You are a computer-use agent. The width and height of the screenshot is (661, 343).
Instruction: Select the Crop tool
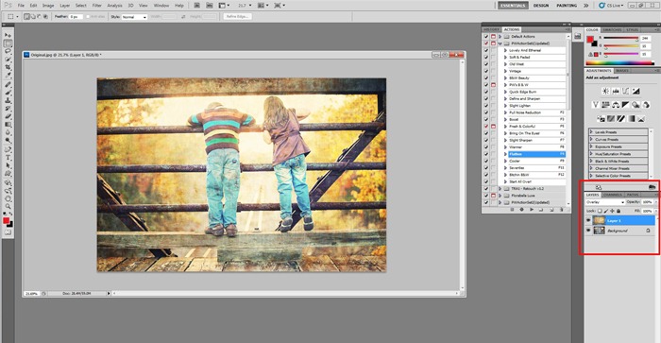[8, 67]
